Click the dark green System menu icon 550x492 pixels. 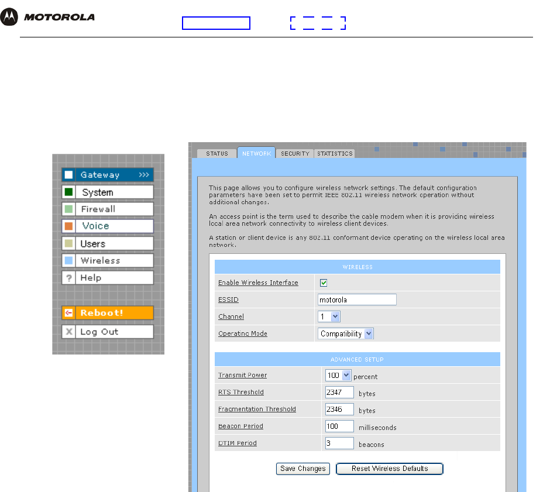(69, 192)
